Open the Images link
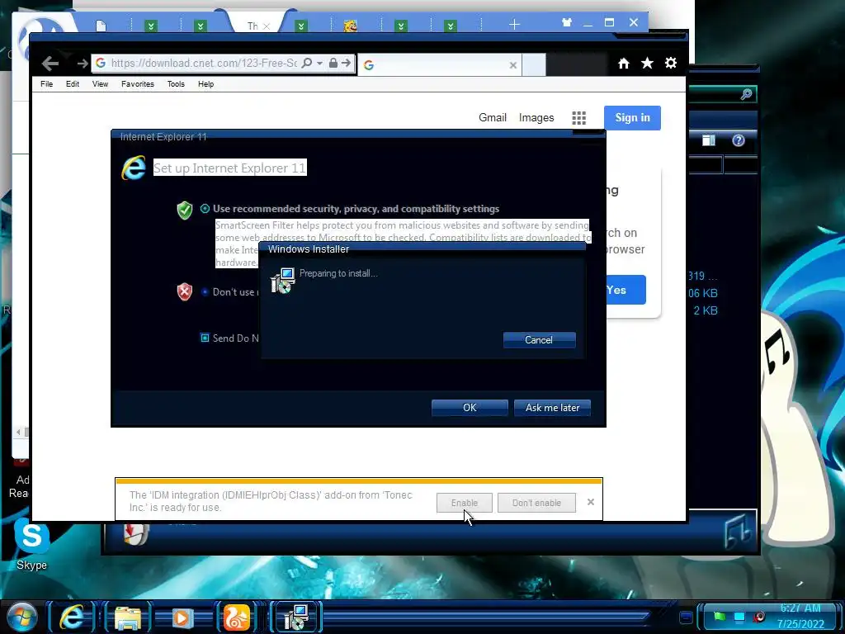845x634 pixels. pyautogui.click(x=536, y=117)
